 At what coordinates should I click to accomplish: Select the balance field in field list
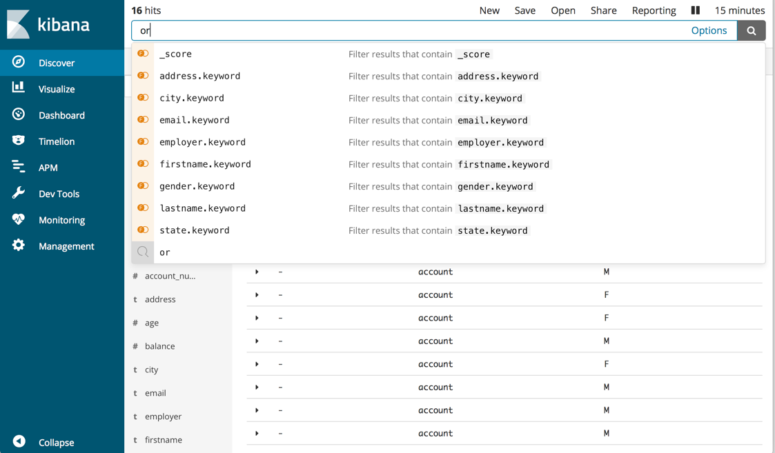(159, 346)
